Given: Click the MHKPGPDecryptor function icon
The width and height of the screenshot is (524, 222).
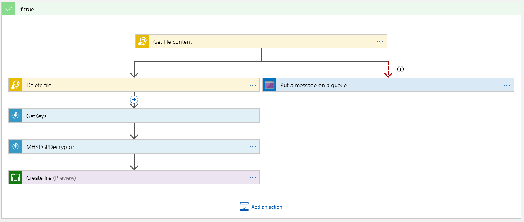Looking at the screenshot, I should pyautogui.click(x=15, y=147).
